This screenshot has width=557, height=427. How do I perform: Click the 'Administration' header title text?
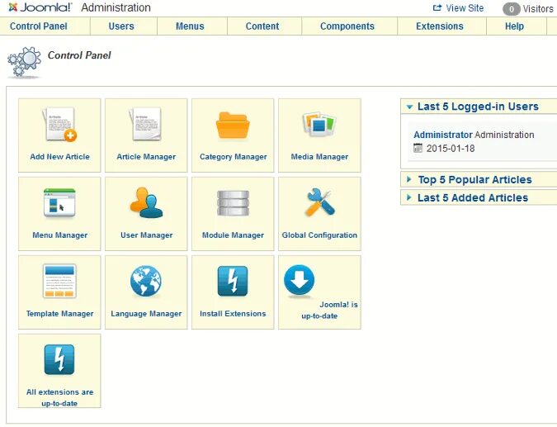click(116, 7)
